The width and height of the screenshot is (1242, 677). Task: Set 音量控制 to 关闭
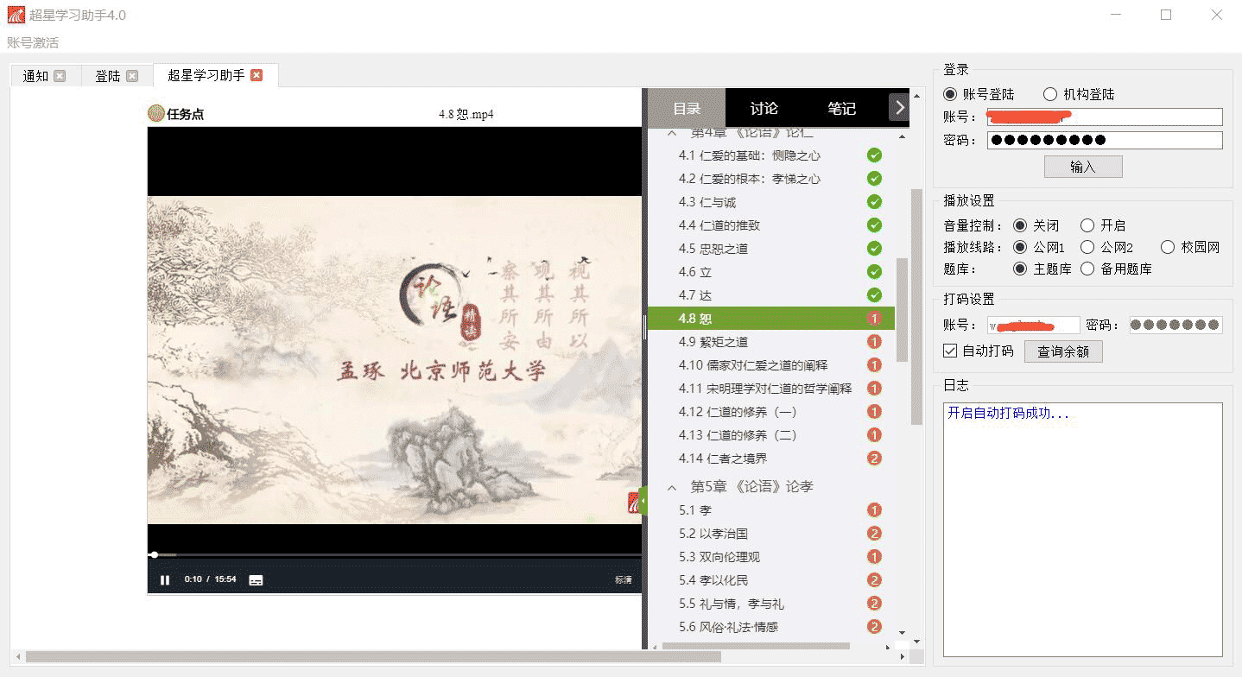(1020, 225)
